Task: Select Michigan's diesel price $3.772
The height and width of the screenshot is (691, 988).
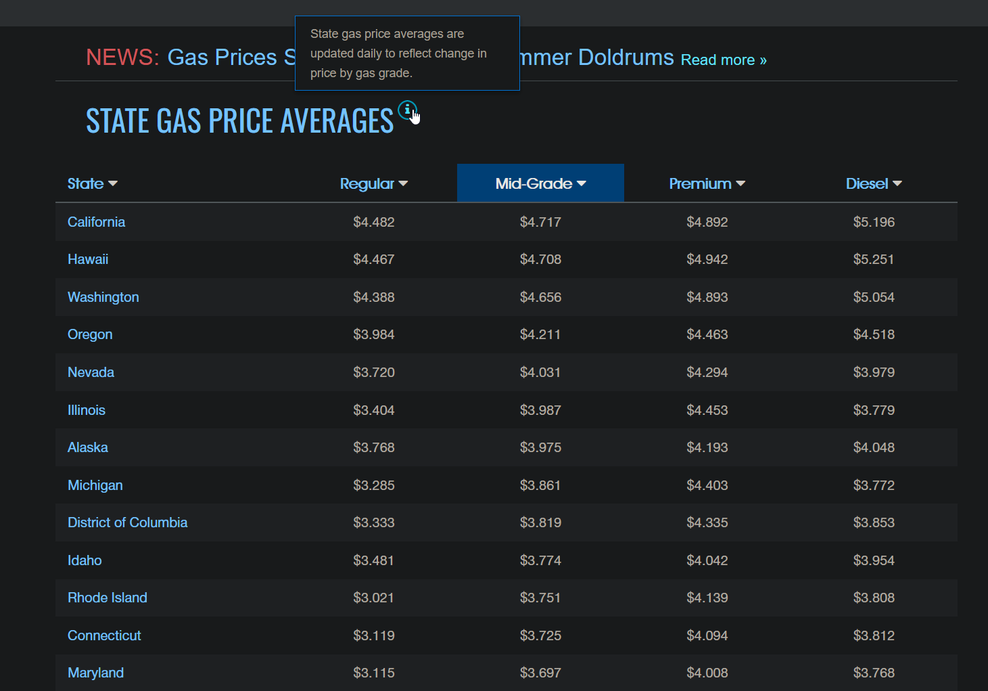Action: (874, 485)
